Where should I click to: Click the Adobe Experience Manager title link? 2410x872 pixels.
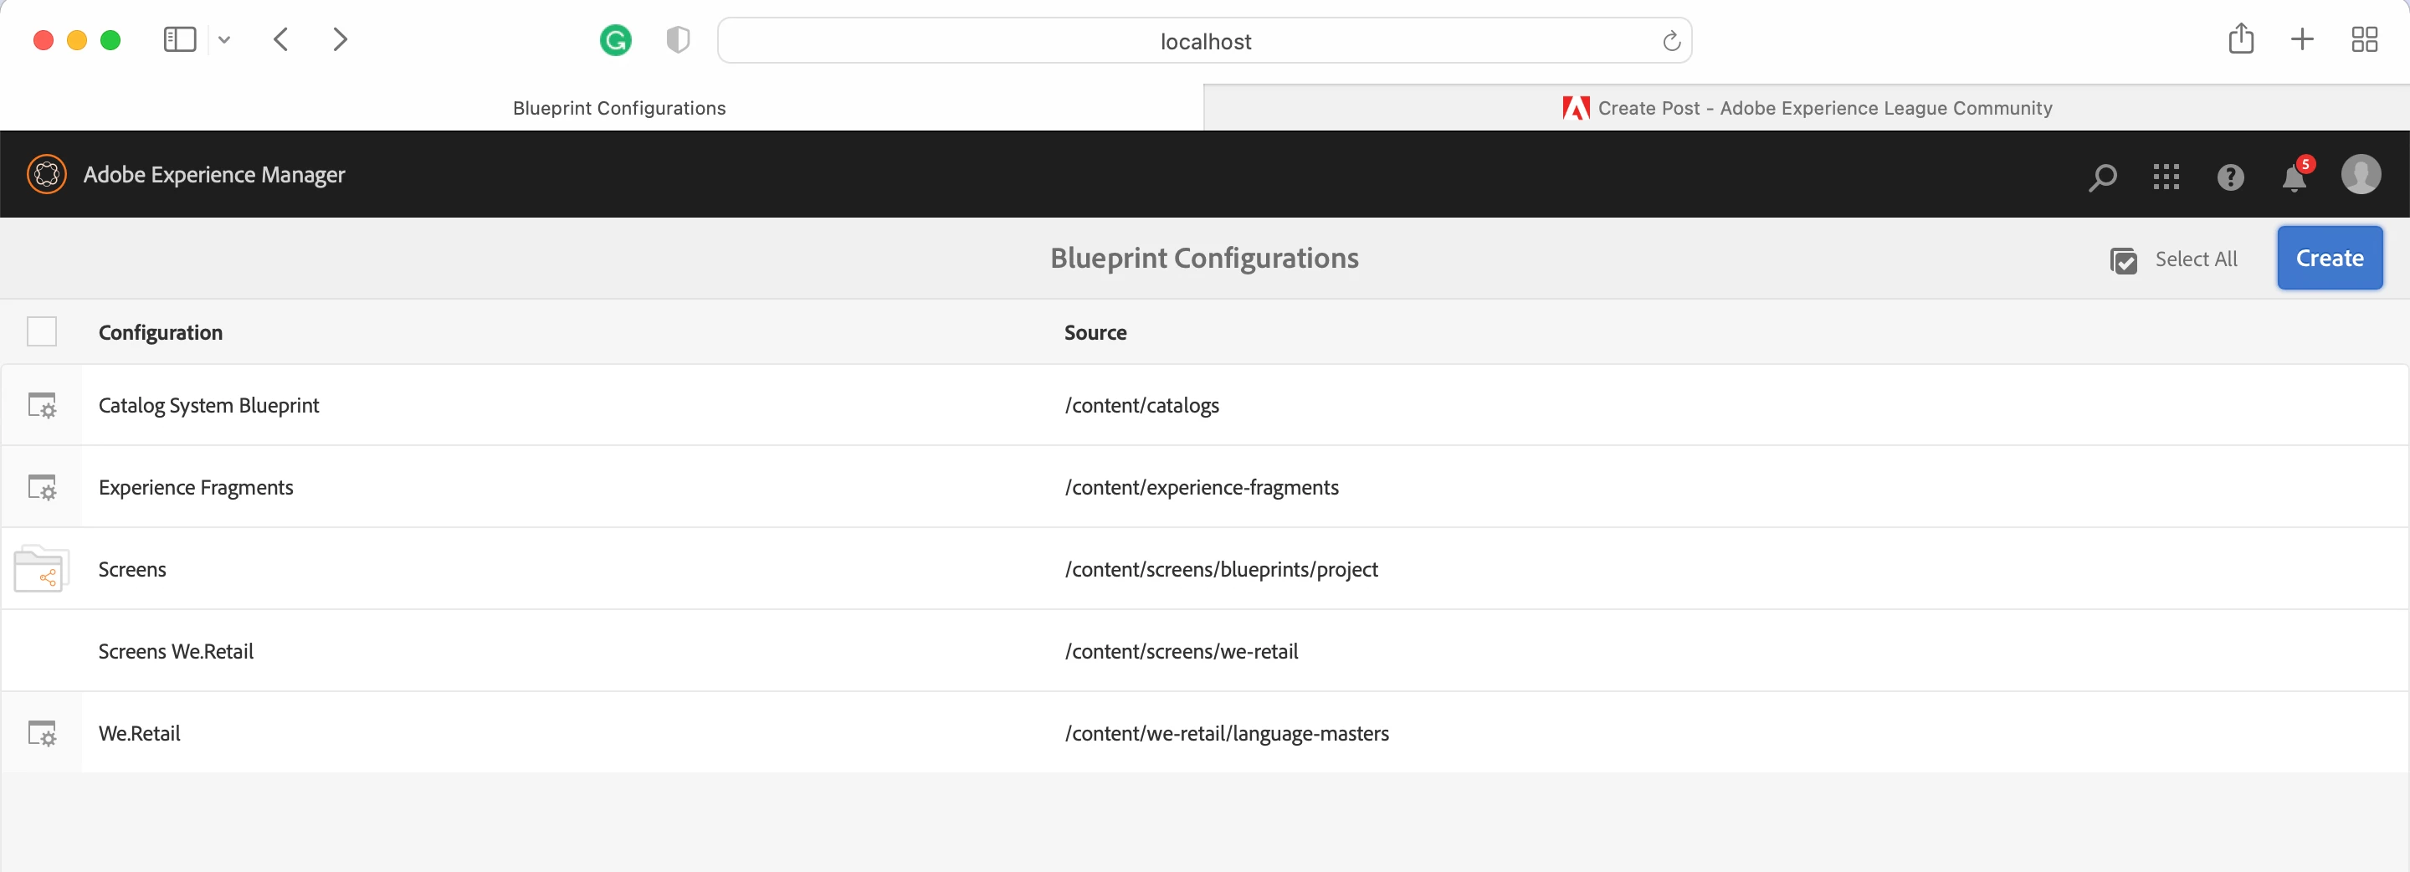point(214,175)
